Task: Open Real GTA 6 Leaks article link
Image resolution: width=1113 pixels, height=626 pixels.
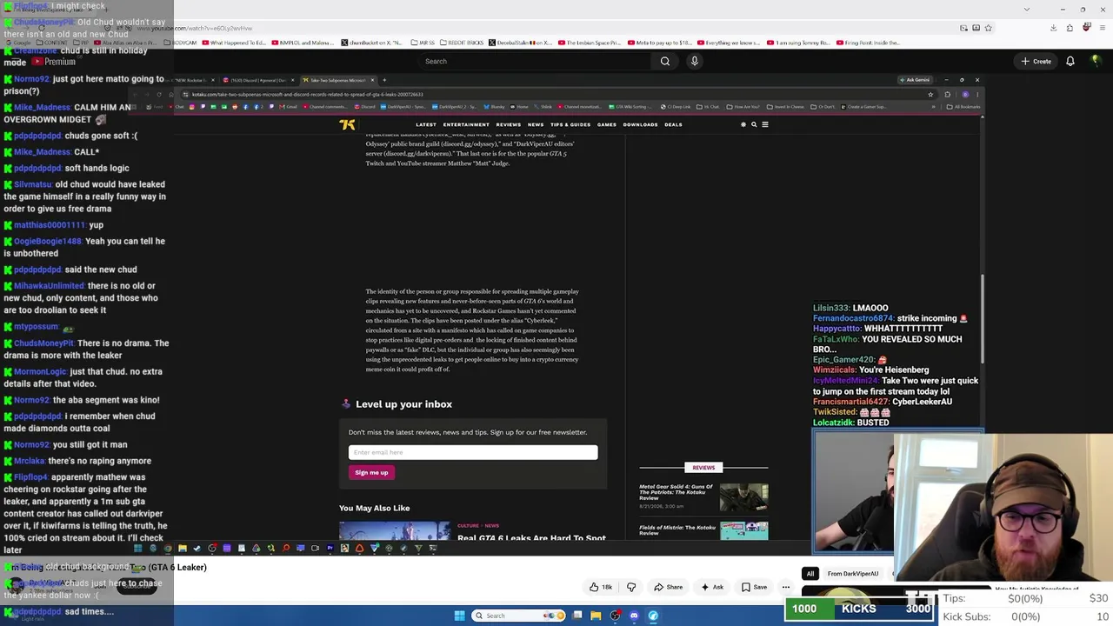Action: 531,538
